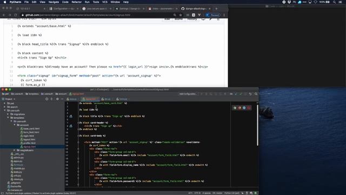Open the VCS menu
This screenshot has width=346, height=195.
coord(105,2)
